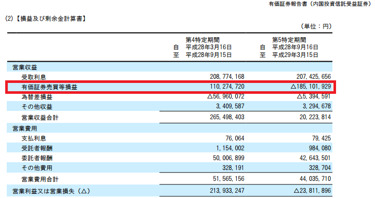
Task: Select the value 44,035,710
Action: tap(315, 179)
